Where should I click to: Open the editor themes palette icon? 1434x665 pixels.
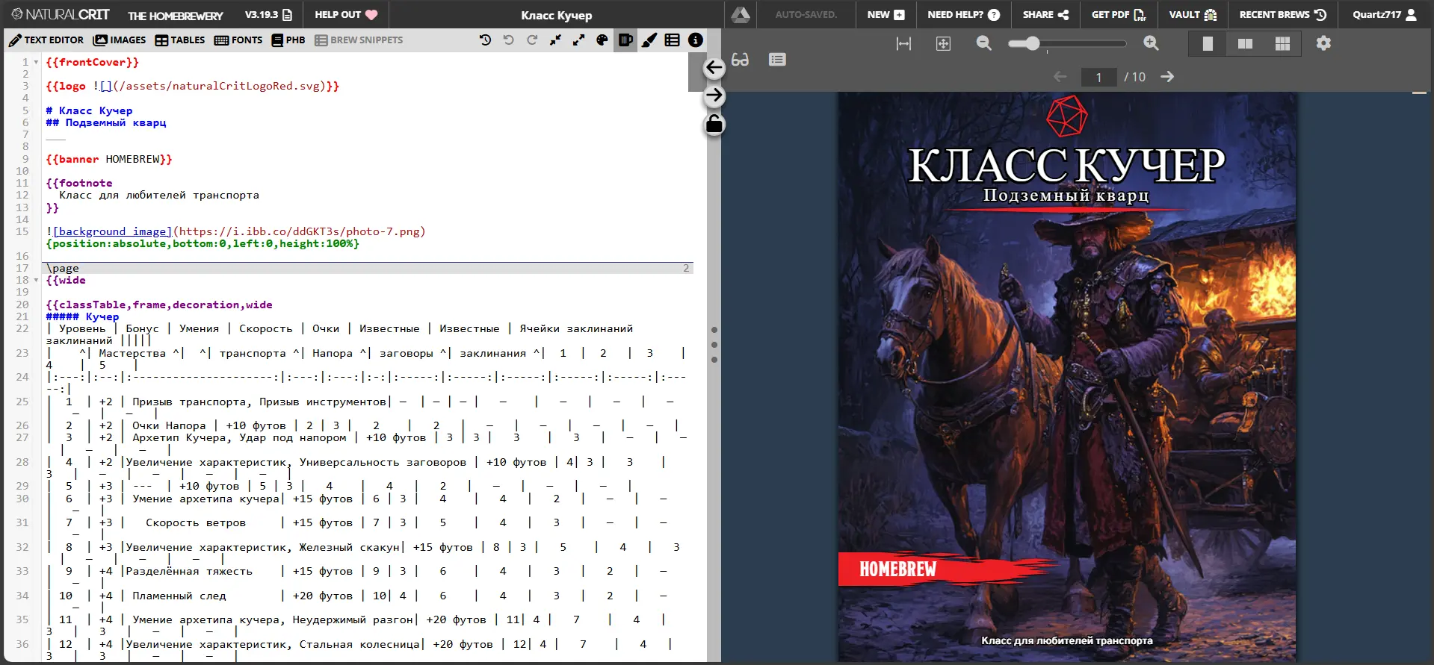[602, 40]
